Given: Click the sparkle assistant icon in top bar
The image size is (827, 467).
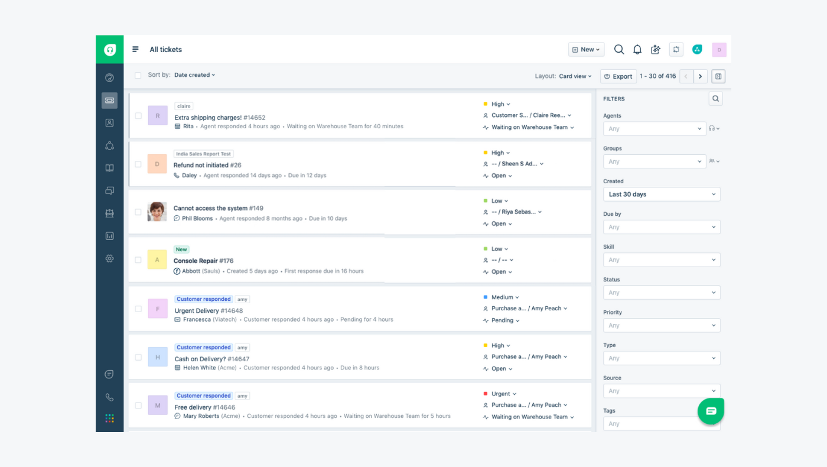Looking at the screenshot, I should click(x=656, y=50).
